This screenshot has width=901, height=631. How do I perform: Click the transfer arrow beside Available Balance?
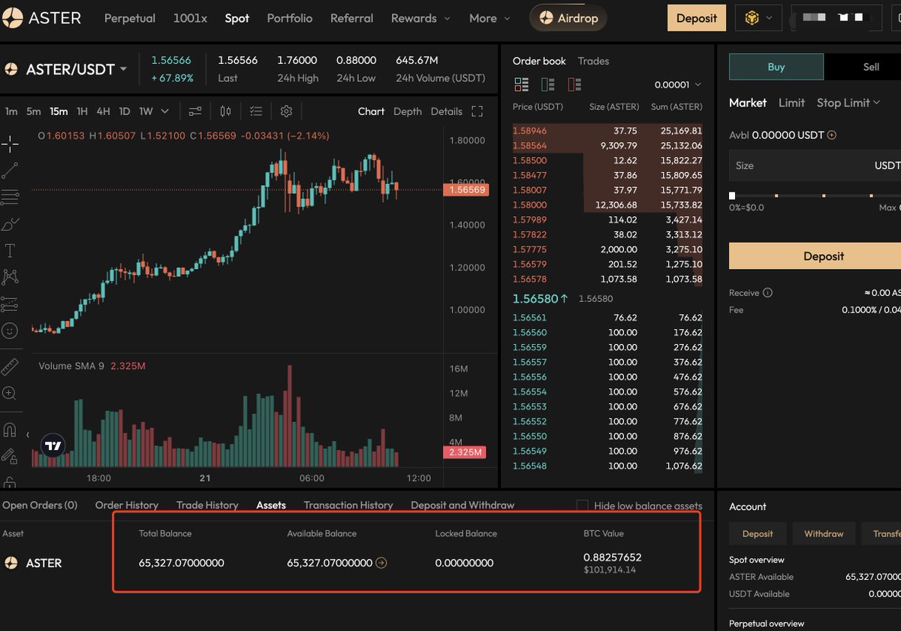[381, 563]
